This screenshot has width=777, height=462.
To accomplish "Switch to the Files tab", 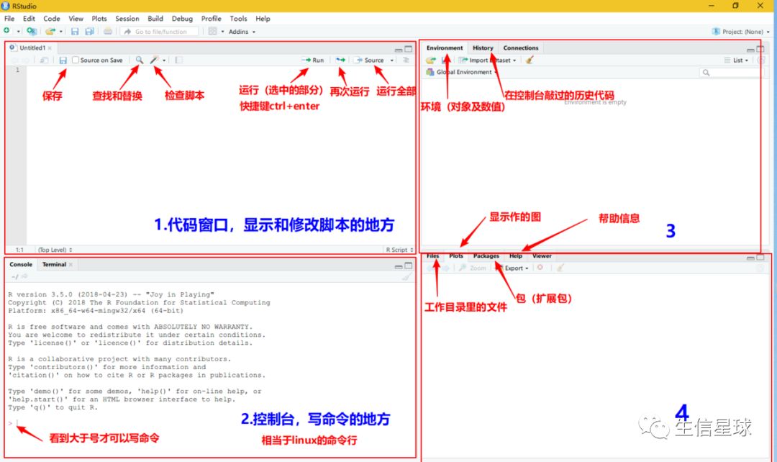I will (x=432, y=255).
